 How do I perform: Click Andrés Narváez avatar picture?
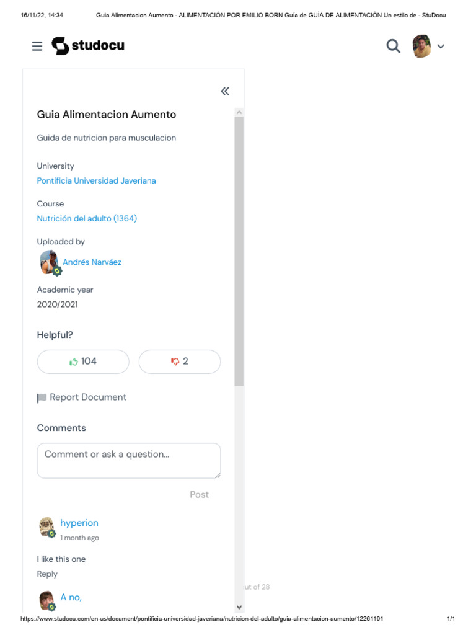point(50,262)
